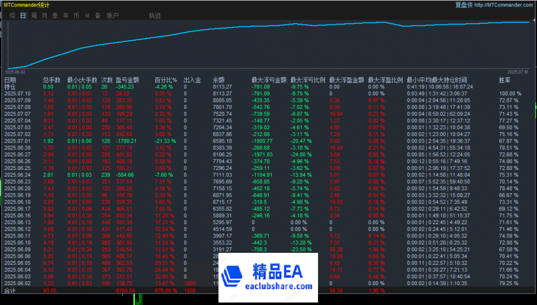Click the M tab in statistics bar

tap(87, 16)
